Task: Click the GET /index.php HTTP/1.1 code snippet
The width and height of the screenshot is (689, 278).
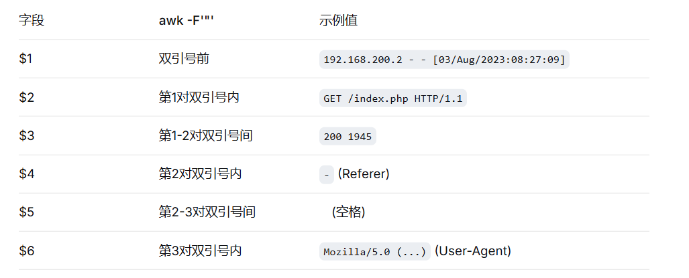Action: (x=392, y=98)
